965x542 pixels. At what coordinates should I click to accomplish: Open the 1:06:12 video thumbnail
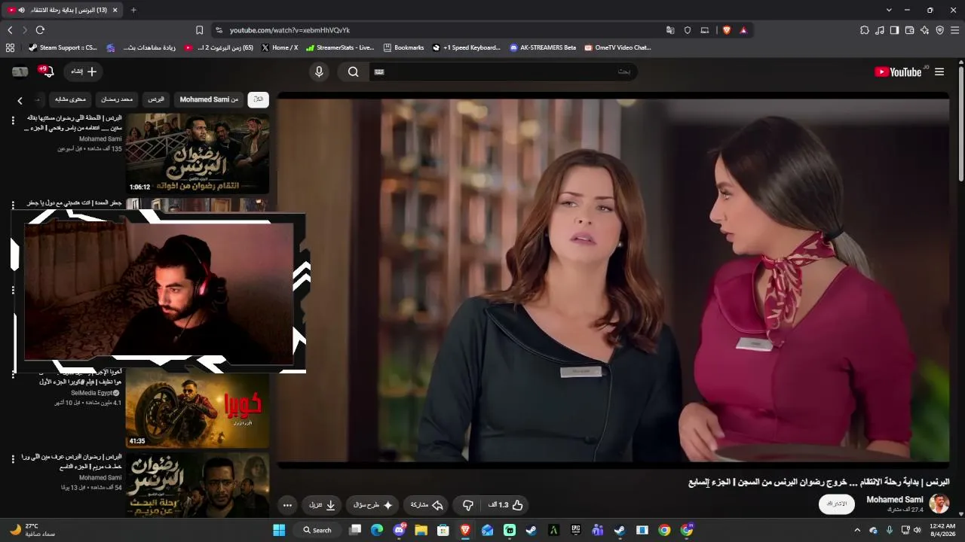[198, 154]
